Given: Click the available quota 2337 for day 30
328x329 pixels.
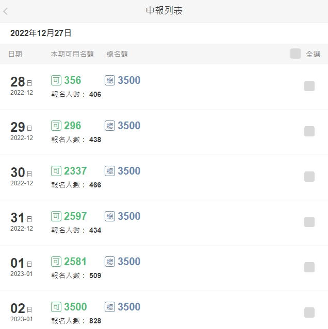Looking at the screenshot, I should (75, 171).
